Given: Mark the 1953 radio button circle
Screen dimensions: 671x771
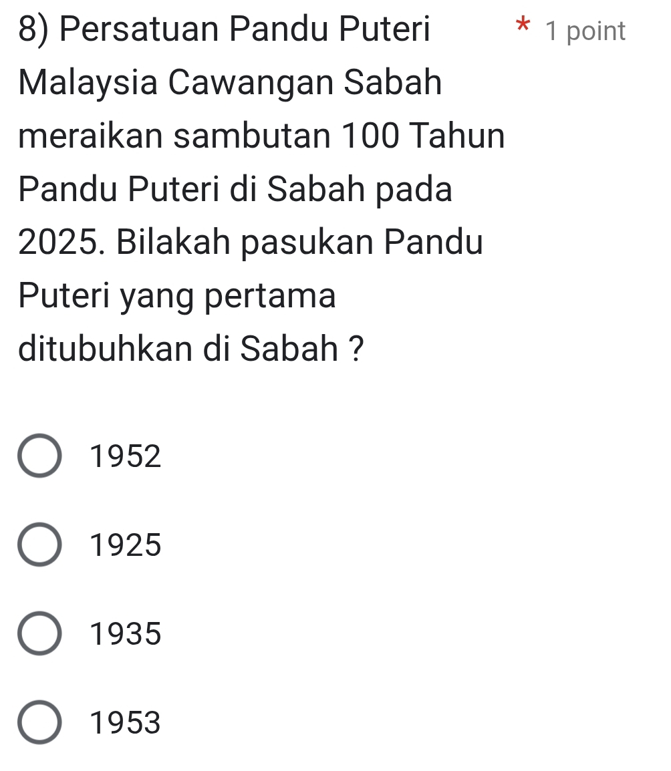Looking at the screenshot, I should pos(40,722).
